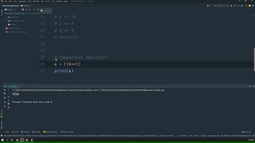This screenshot has width=255, height=143.
Task: Click code line 21, a = (10==5)
Action: click(67, 64)
